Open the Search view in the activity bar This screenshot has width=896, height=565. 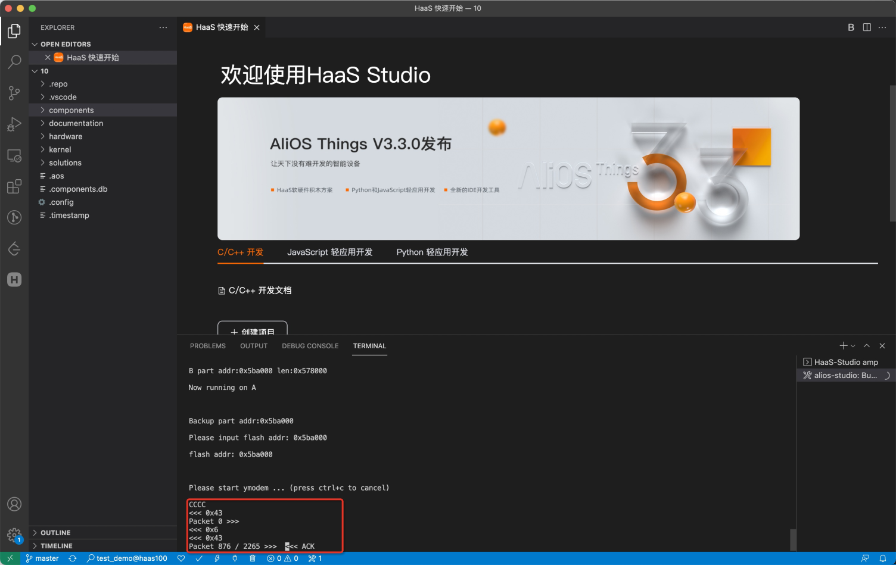tap(14, 62)
